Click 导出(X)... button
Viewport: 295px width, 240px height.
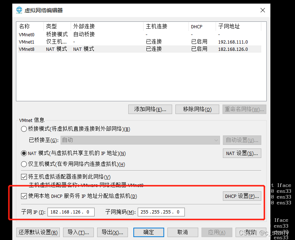tap(112, 232)
